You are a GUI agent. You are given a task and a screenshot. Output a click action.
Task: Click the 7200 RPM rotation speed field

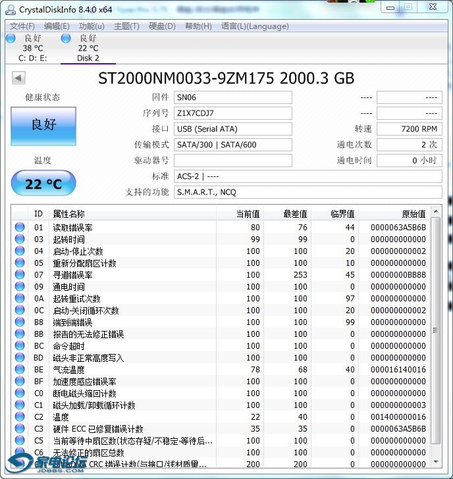click(410, 129)
